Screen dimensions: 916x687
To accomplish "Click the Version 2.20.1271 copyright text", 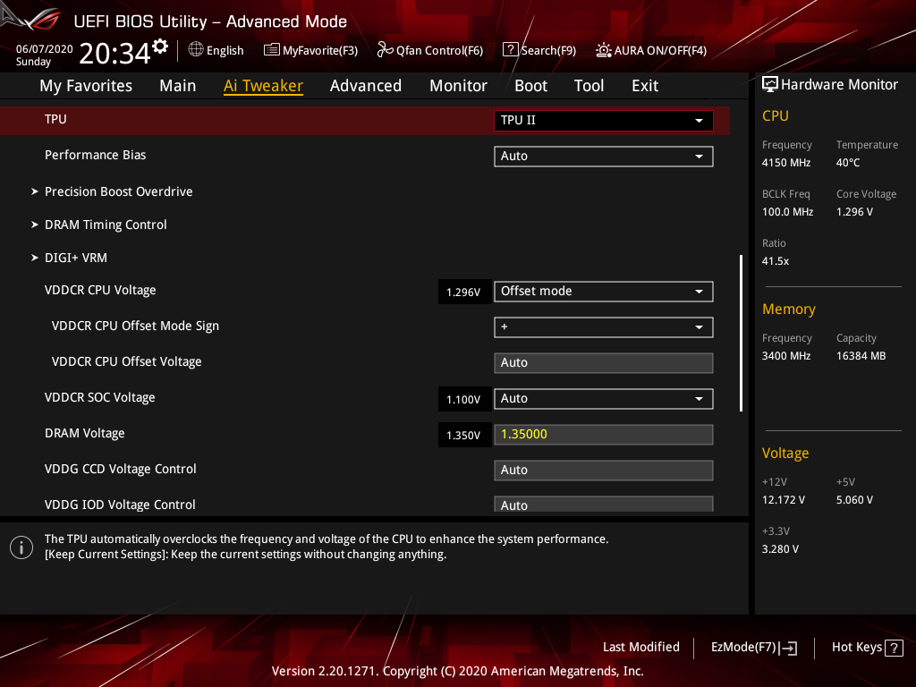I will tap(457, 671).
